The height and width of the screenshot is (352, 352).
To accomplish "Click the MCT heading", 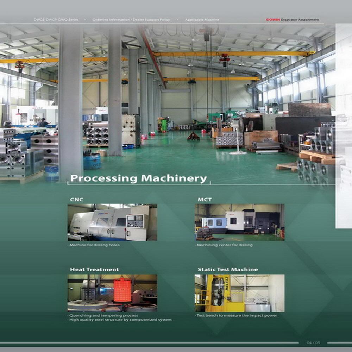I will point(205,200).
